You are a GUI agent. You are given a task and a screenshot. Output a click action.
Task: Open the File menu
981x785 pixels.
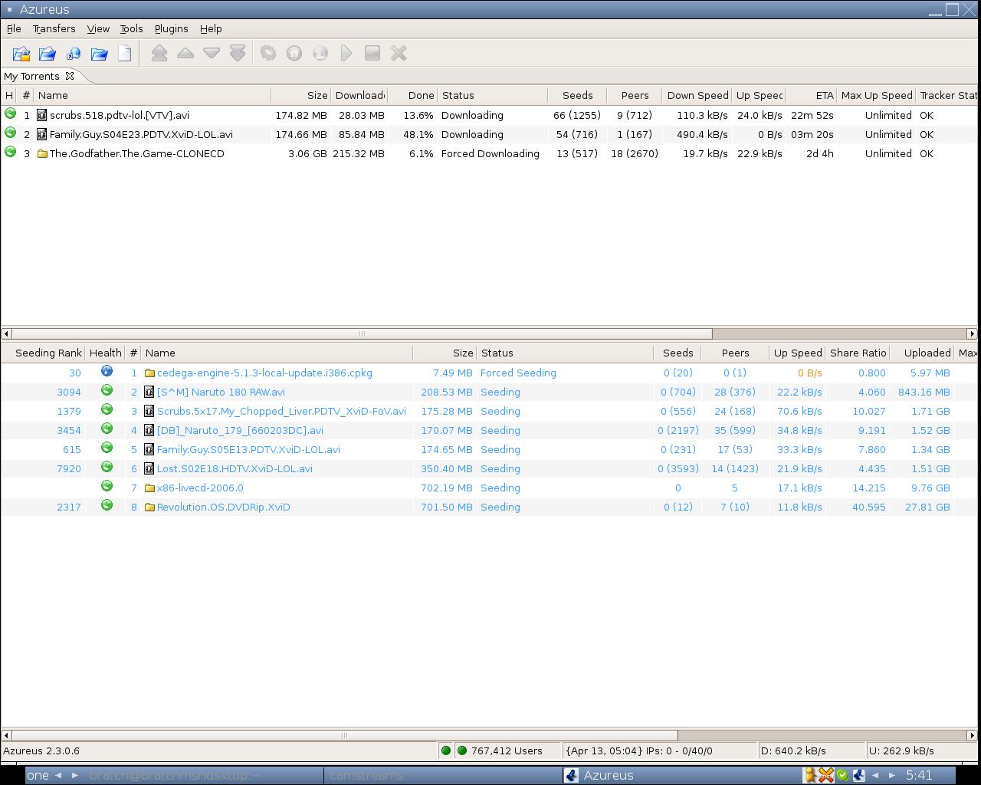point(14,28)
